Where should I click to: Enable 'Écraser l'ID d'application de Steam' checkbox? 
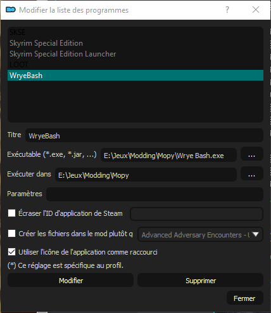click(11, 213)
